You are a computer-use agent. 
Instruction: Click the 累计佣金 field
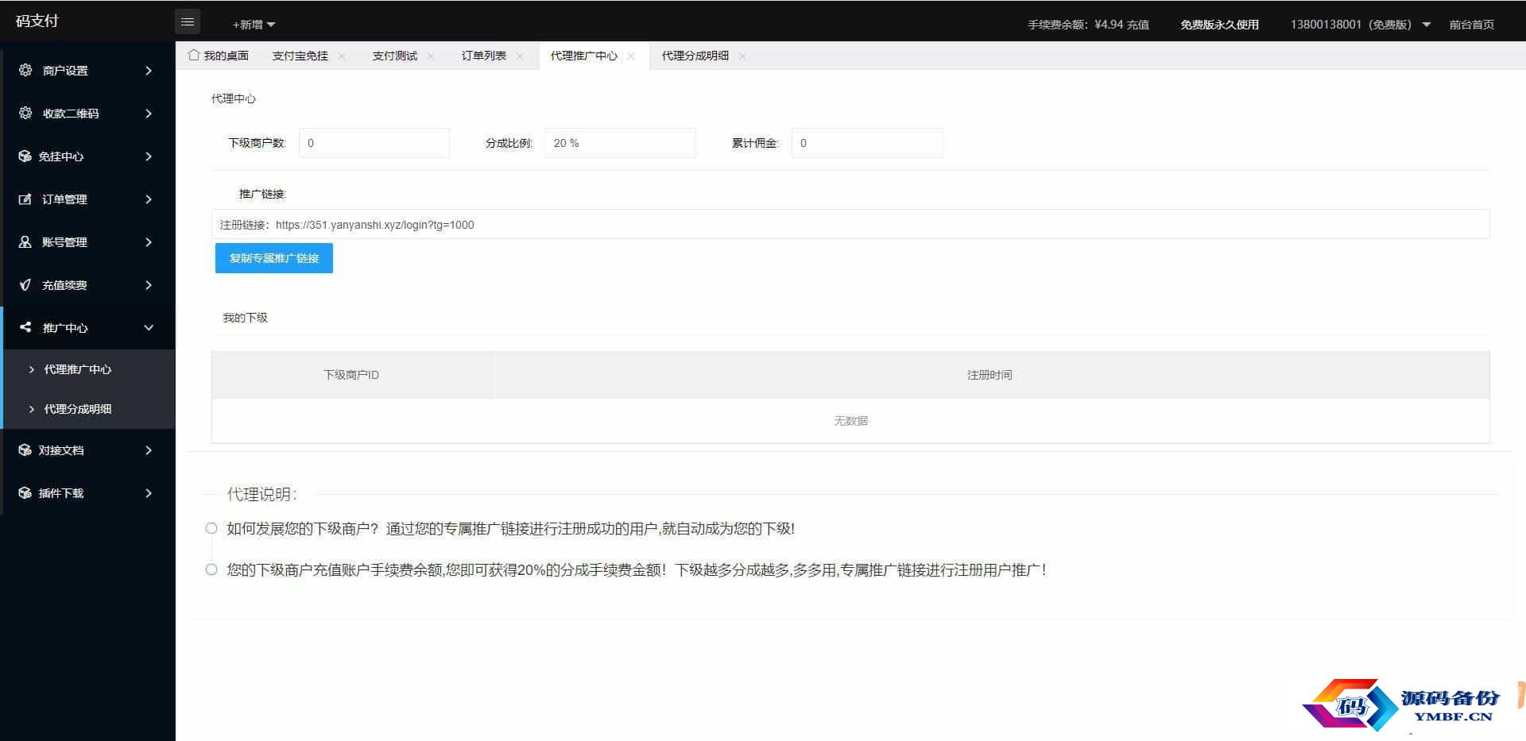pyautogui.click(x=867, y=143)
